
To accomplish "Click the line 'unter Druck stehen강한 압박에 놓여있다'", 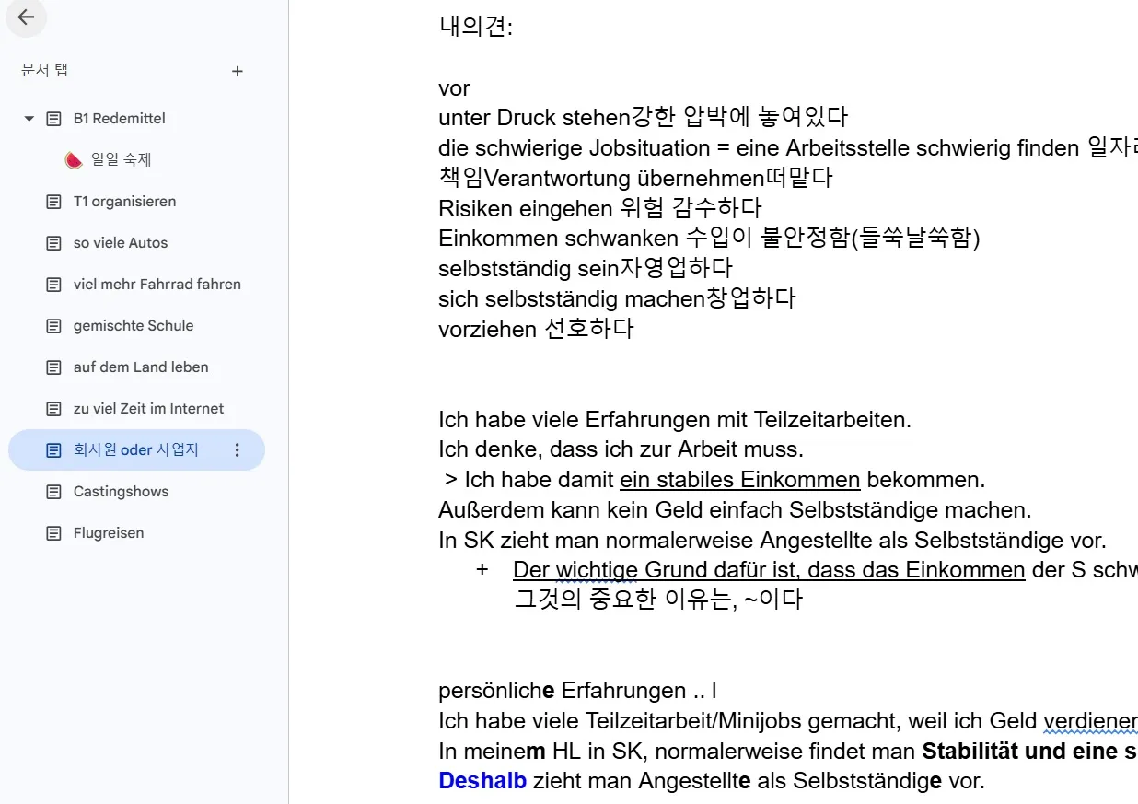I will 643,118.
